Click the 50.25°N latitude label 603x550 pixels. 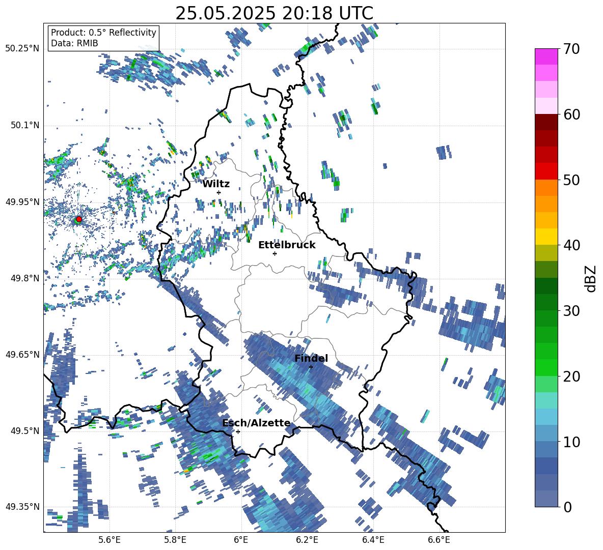tap(22, 49)
